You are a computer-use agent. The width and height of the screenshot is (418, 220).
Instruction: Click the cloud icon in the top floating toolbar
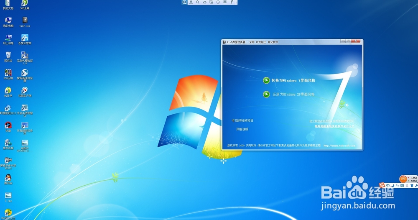pyautogui.click(x=204, y=2)
